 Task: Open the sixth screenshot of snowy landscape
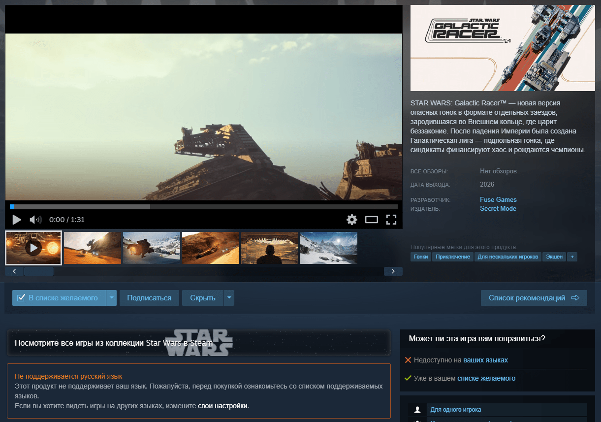point(329,248)
